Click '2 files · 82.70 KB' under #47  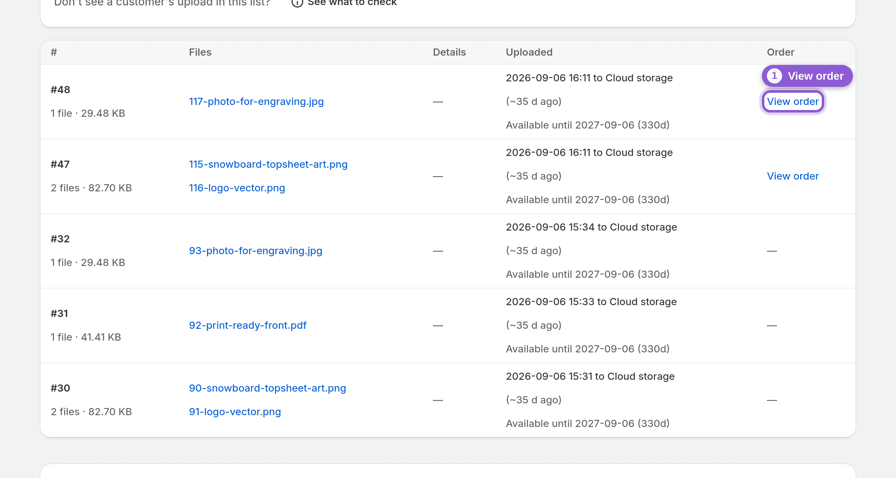click(91, 188)
